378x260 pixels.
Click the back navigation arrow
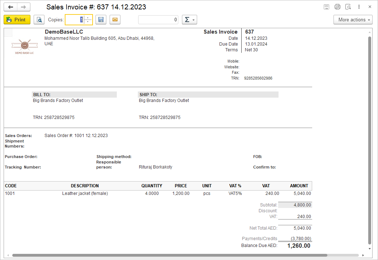tap(10, 7)
